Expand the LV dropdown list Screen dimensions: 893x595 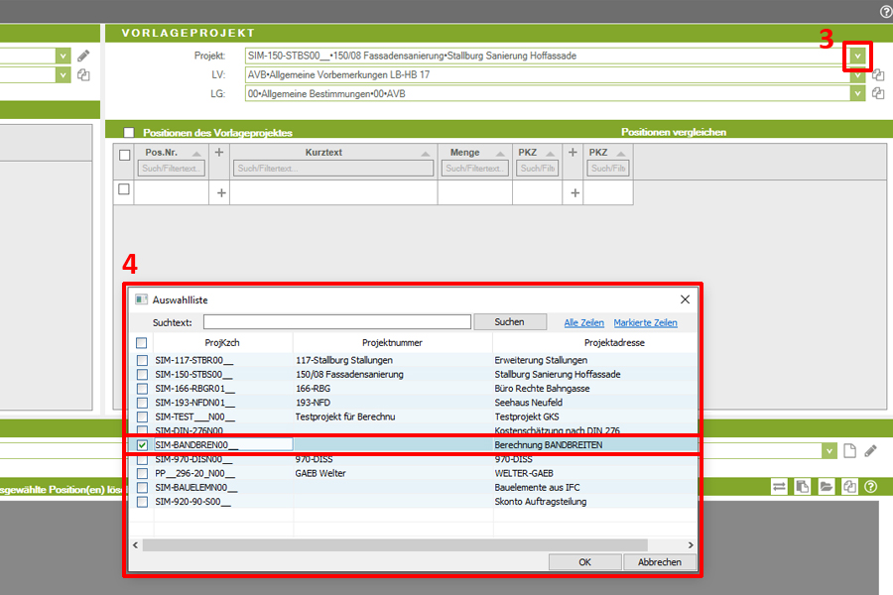coord(857,74)
